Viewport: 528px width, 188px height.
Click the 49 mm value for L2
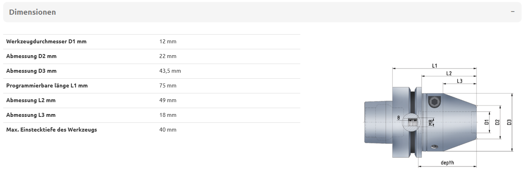(x=167, y=100)
